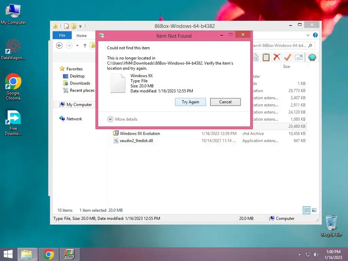The width and height of the screenshot is (348, 261).
Task: Click the Properties quick access icon
Action: (x=66, y=26)
